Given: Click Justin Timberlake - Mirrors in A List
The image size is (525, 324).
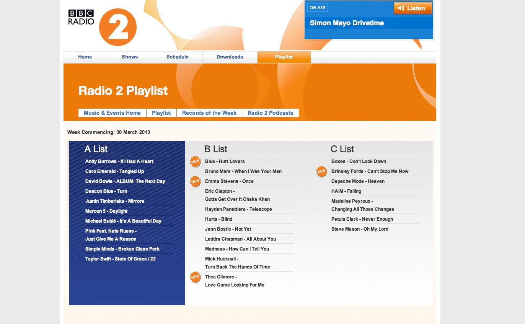Looking at the screenshot, I should [115, 201].
